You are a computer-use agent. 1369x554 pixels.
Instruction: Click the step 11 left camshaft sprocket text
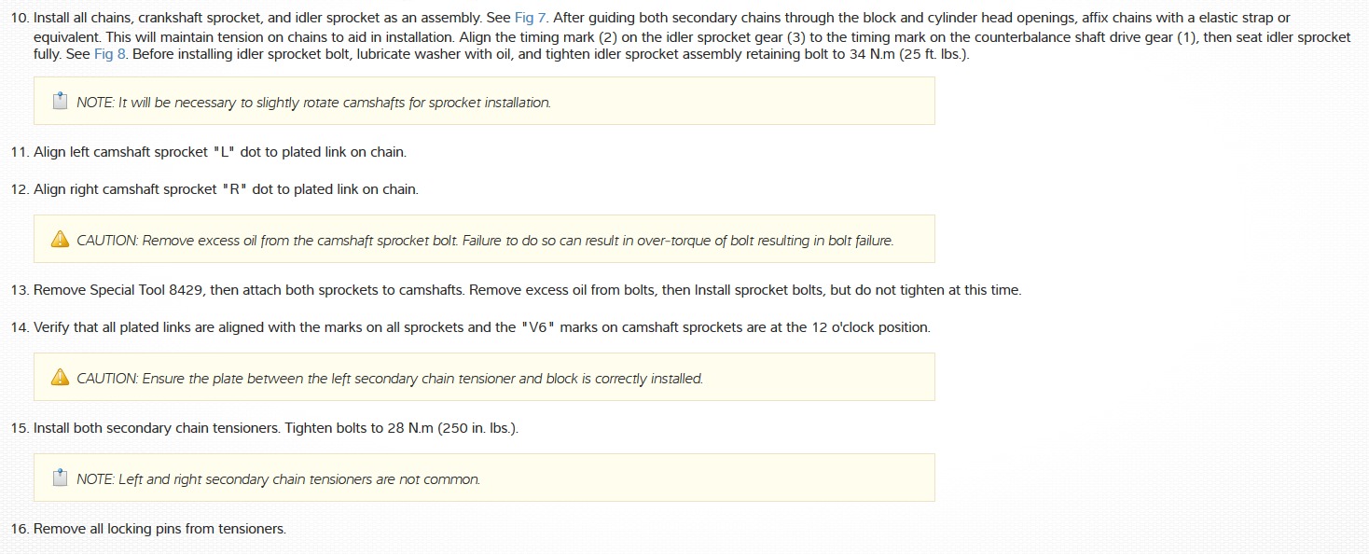point(219,152)
